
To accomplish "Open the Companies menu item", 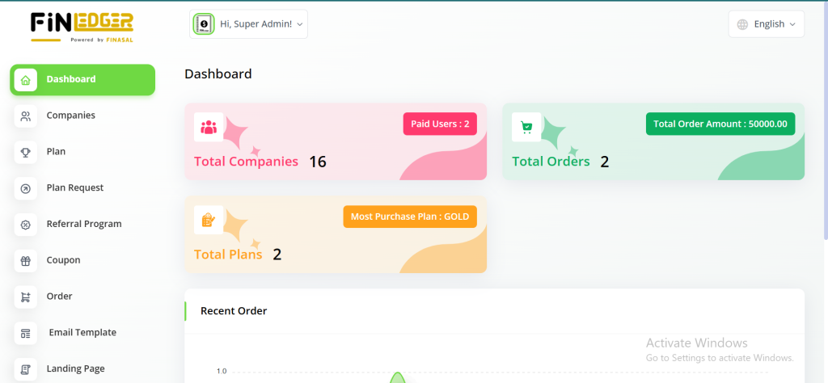I will click(x=71, y=116).
